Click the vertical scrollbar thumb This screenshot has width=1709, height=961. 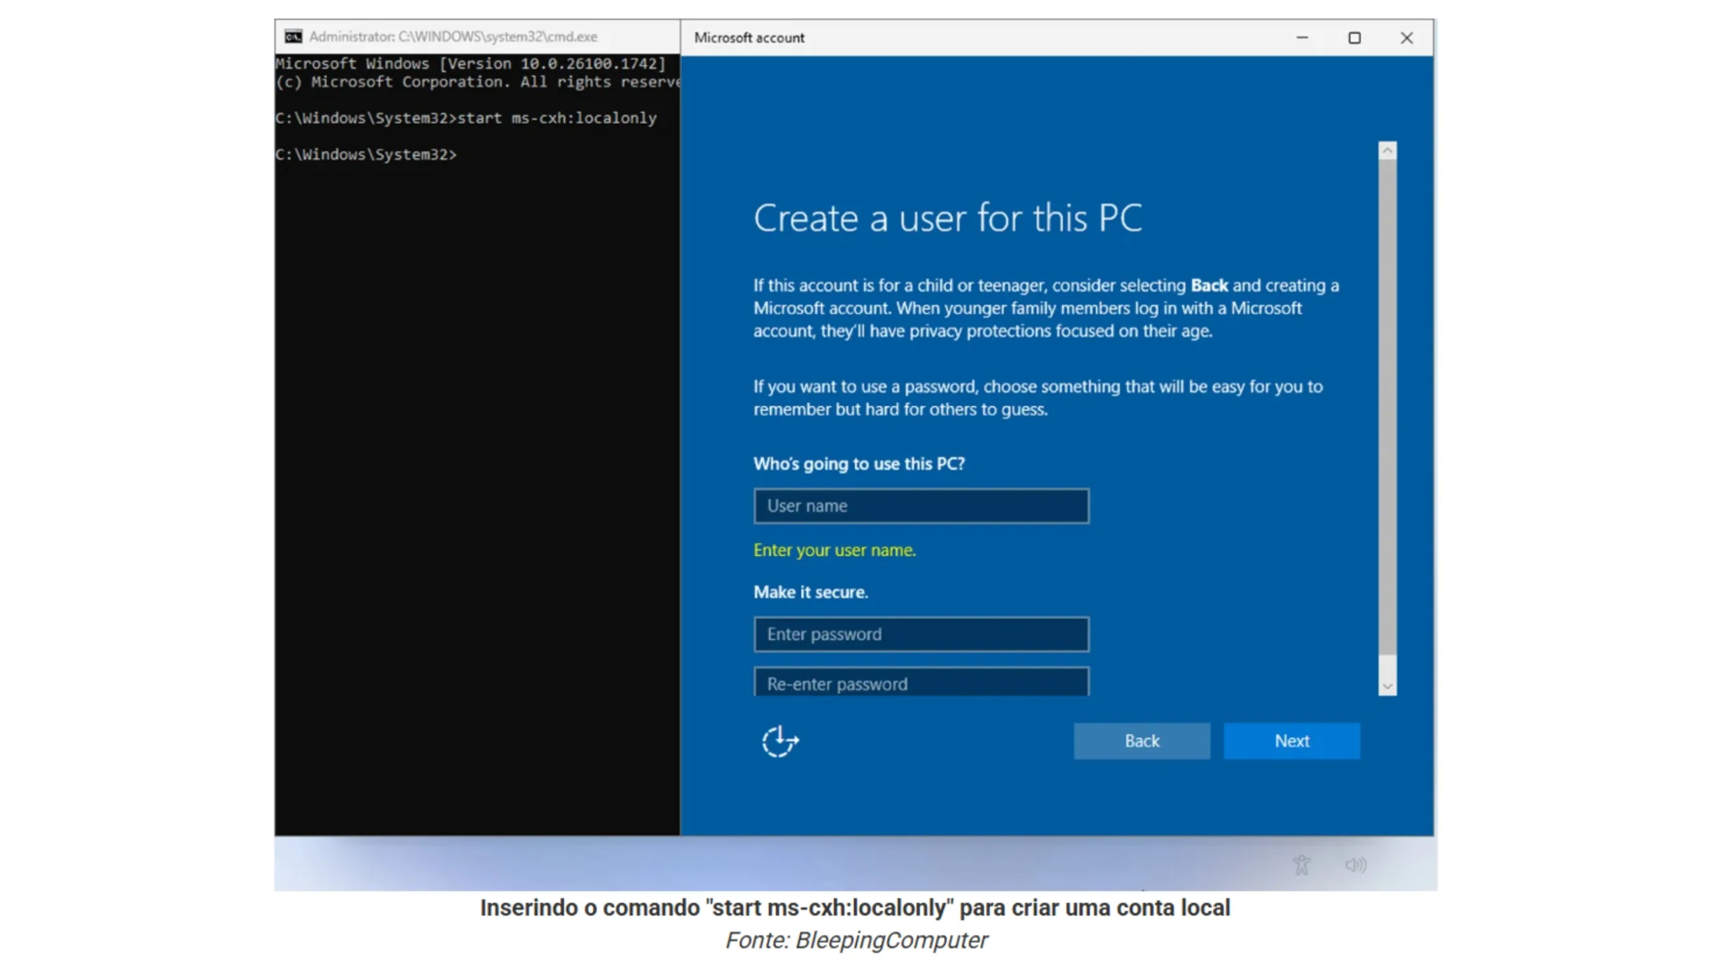pos(1387,407)
